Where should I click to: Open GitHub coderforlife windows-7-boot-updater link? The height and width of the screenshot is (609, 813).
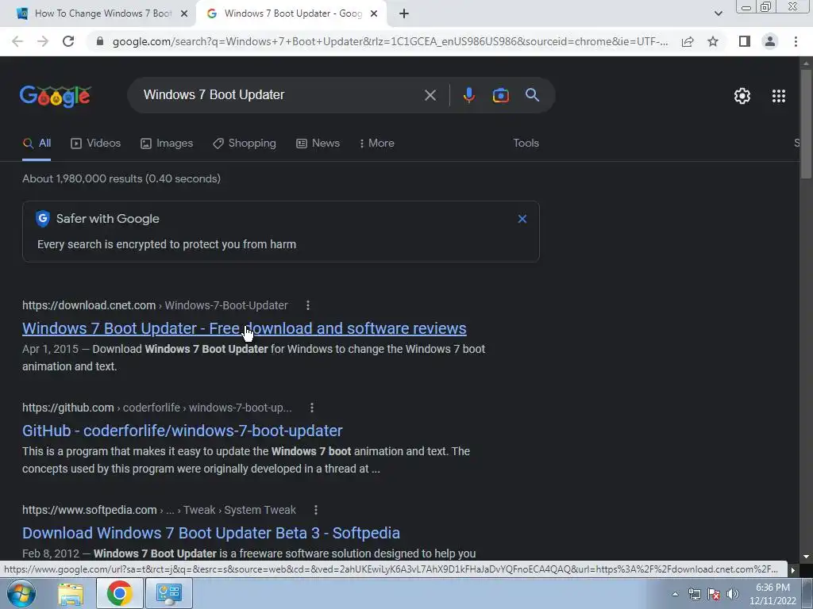coord(183,431)
